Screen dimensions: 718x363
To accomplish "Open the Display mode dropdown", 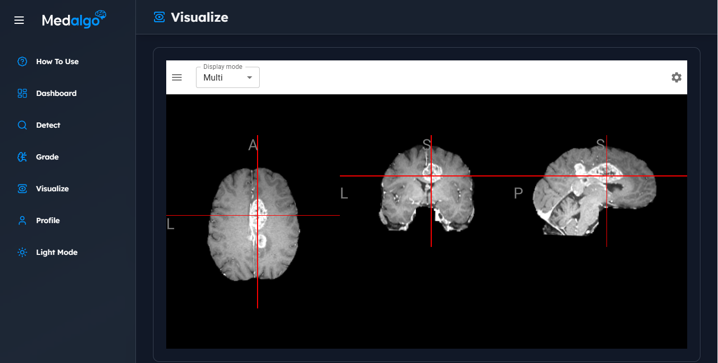I will point(227,77).
